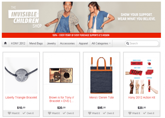The width and height of the screenshot is (165, 118).
Task: Click heart icon under Kony 2012 Action Kit
Action: tap(130, 113)
